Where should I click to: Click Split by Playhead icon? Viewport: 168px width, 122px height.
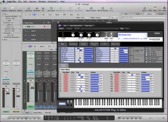102,8
